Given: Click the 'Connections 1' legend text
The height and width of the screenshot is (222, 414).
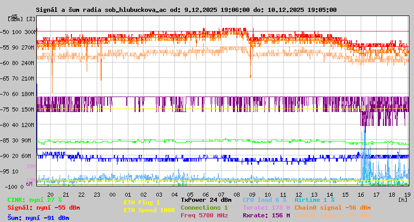Looking at the screenshot, I should (x=204, y=208).
